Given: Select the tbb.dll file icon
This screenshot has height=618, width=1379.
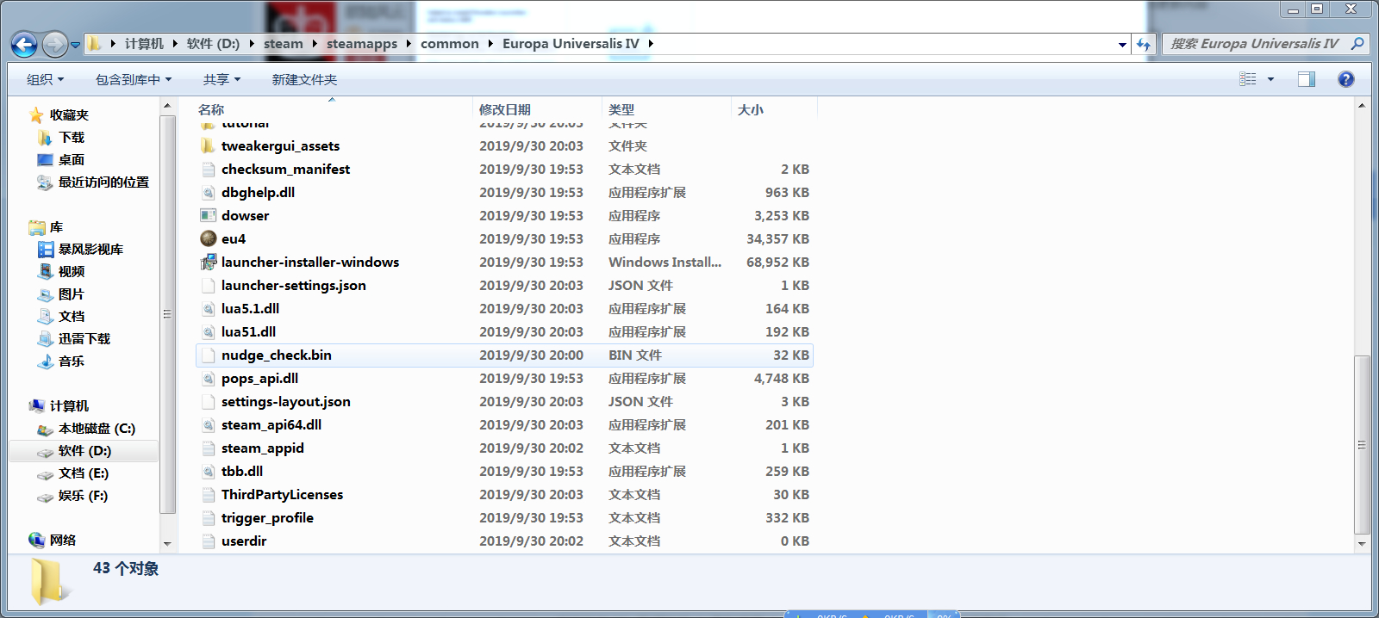Looking at the screenshot, I should [208, 472].
